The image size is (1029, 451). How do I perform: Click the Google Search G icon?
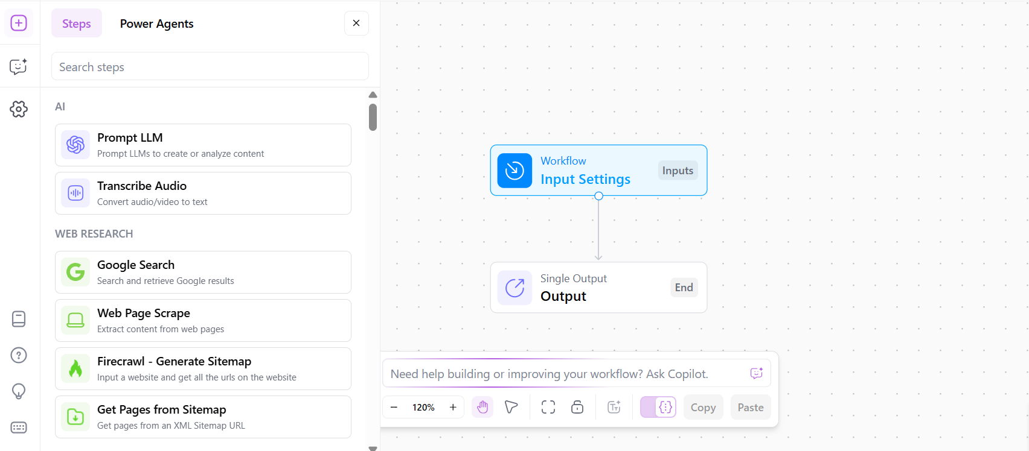75,272
